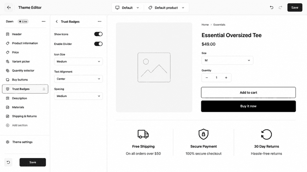
Task: Click the Hassle-free returns text
Action: click(x=267, y=154)
